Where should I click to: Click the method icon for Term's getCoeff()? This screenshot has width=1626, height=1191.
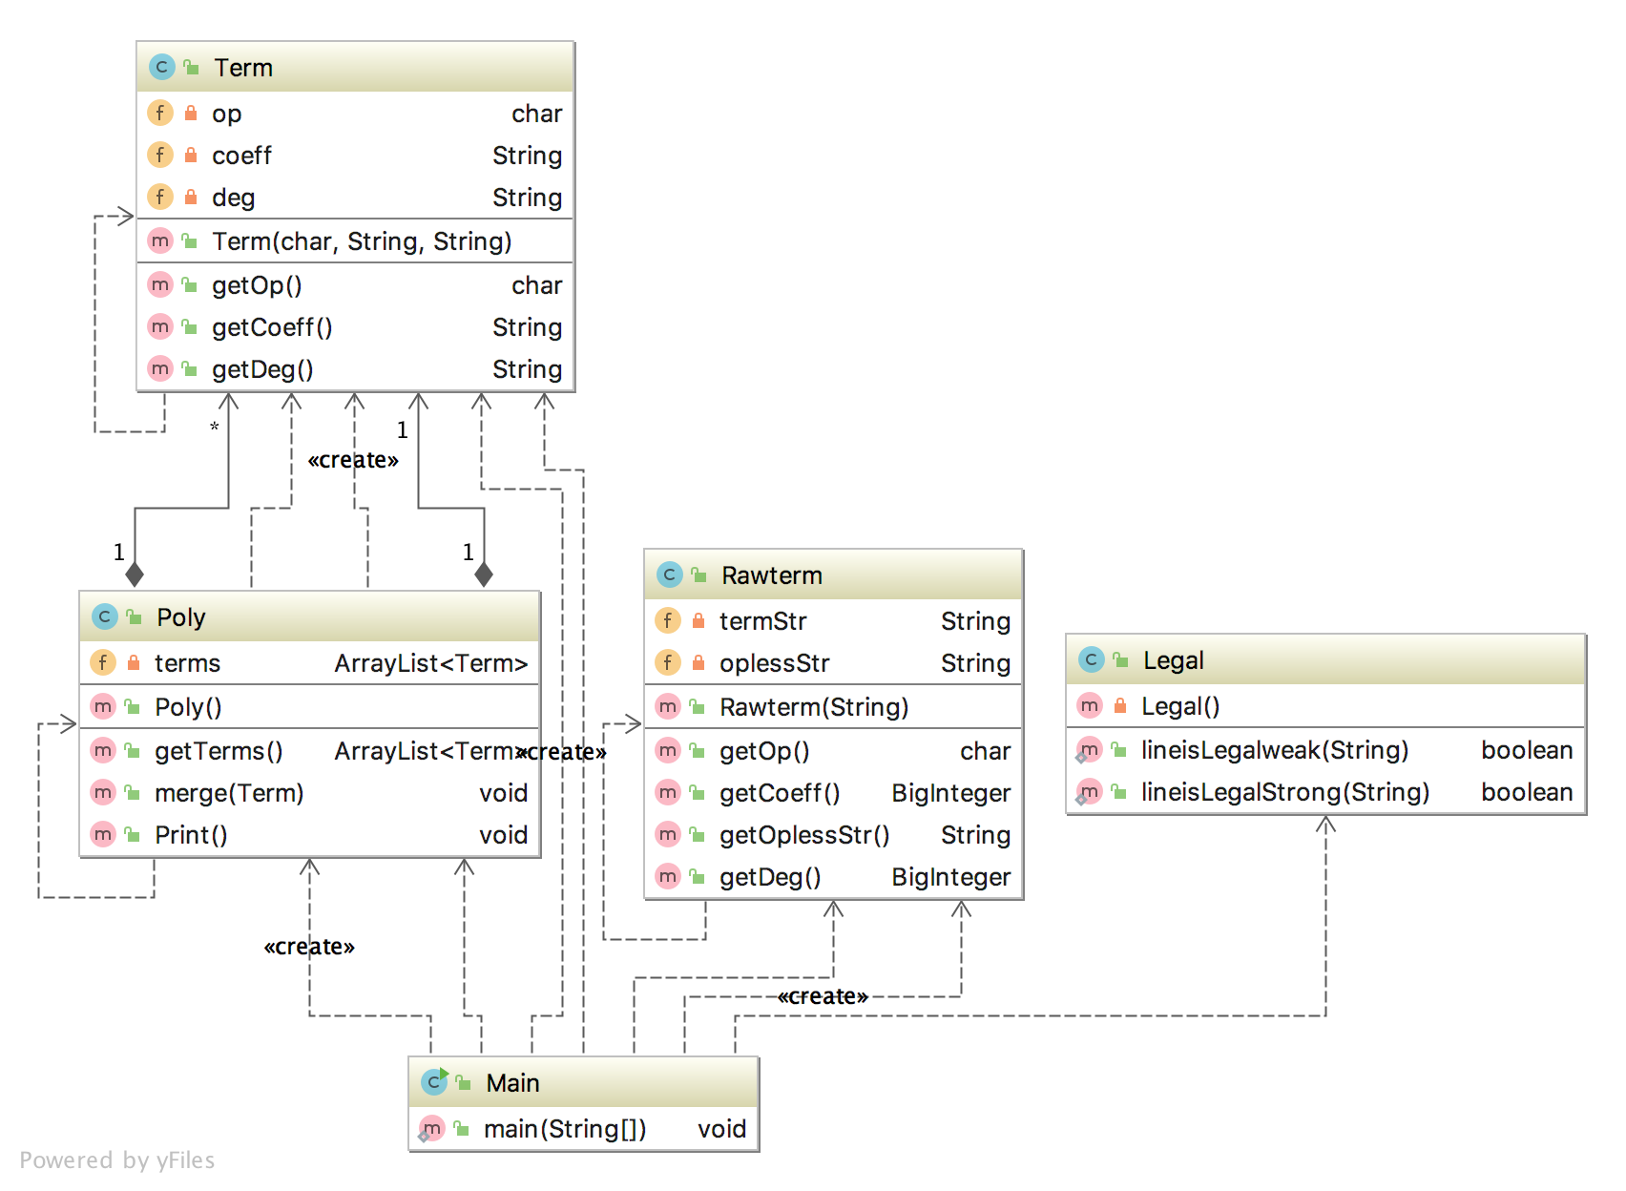159,326
